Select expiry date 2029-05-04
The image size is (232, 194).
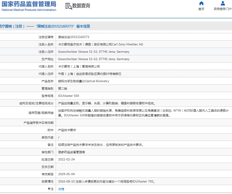pyautogui.click(x=67, y=174)
